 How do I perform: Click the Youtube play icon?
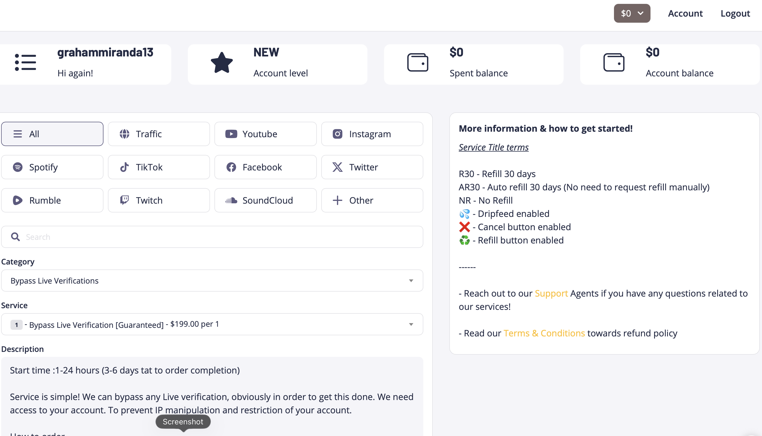point(231,134)
